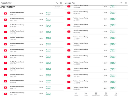Click the May 8, 2023 date text
Viewport: 128px width, 96px height.
(77, 89)
